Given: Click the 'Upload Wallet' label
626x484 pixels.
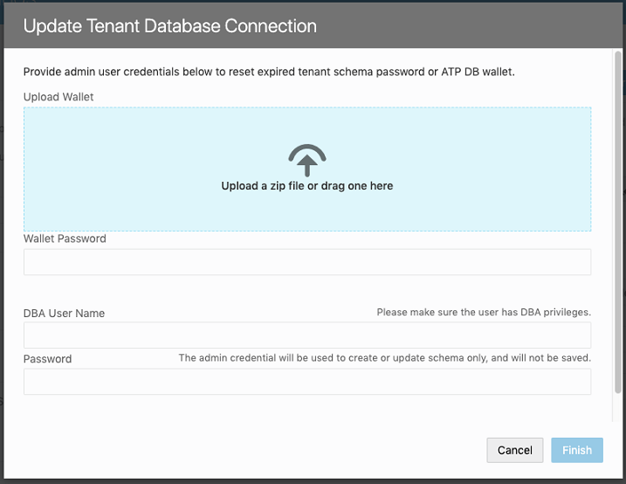Looking at the screenshot, I should tap(58, 97).
